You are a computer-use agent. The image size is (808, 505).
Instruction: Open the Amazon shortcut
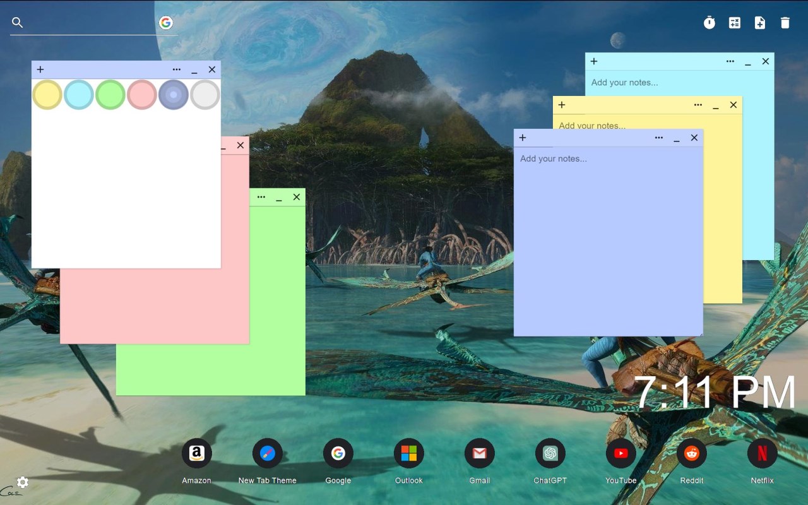[197, 453]
